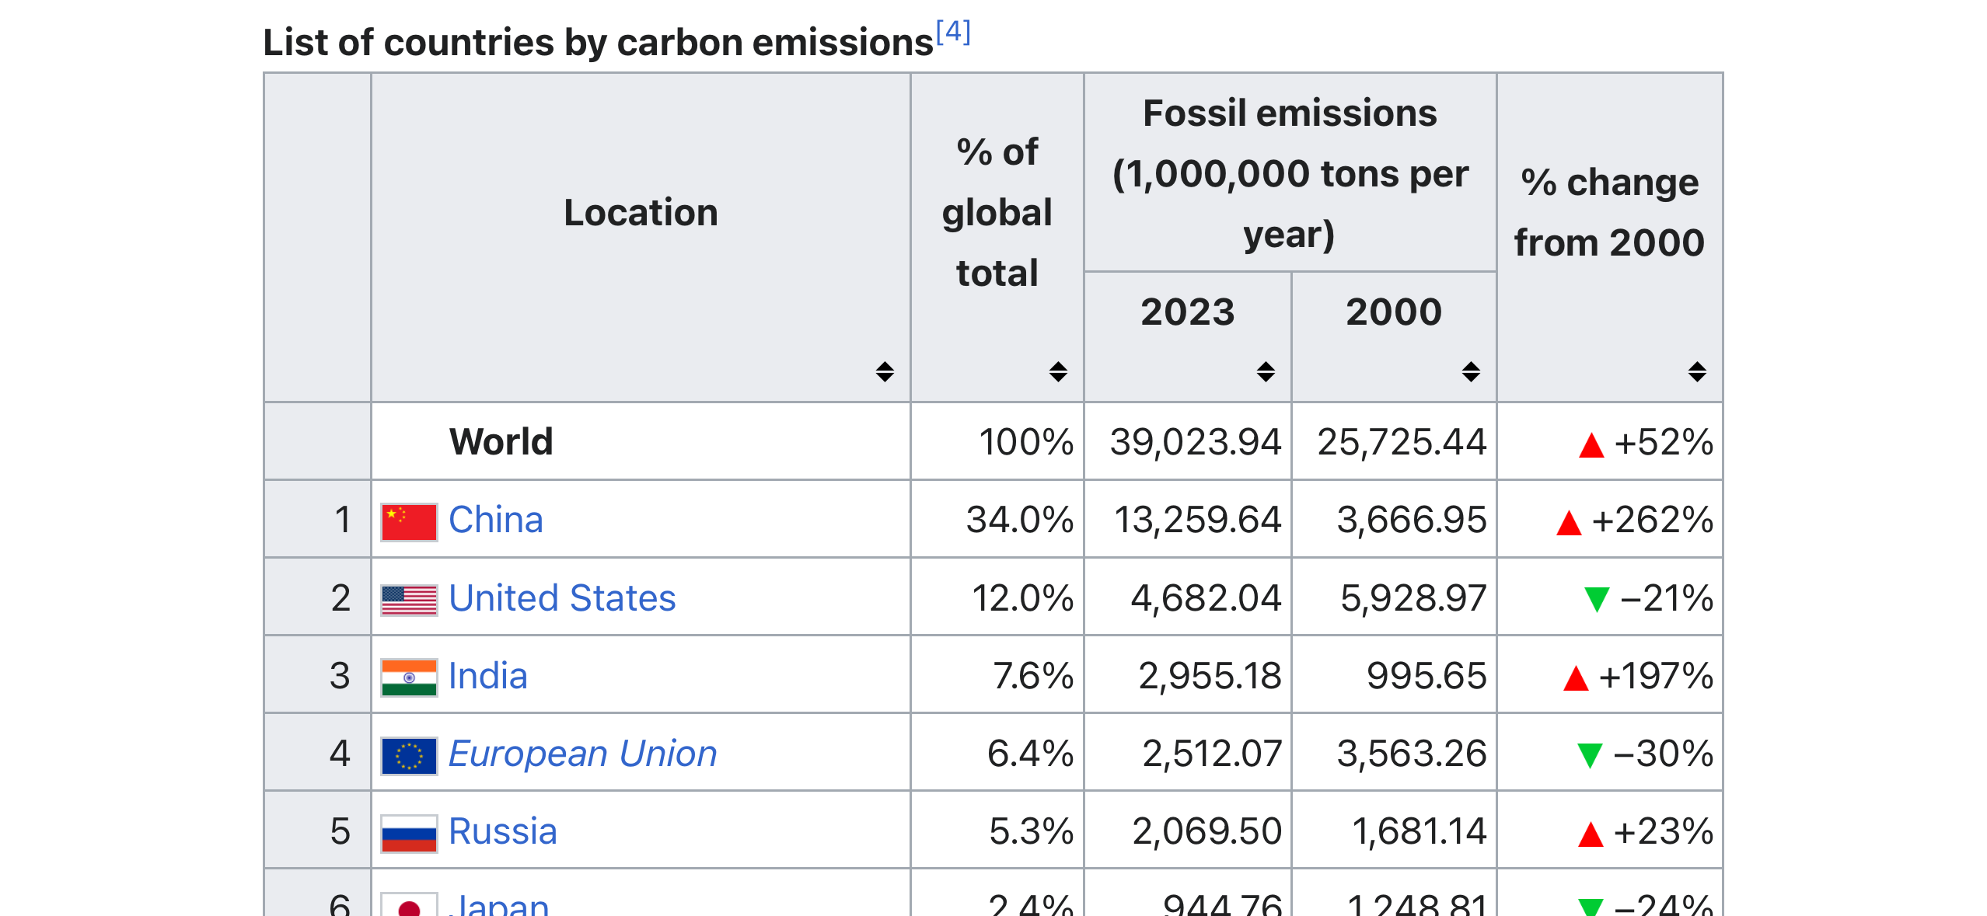Click the China flag icon

coord(409,521)
